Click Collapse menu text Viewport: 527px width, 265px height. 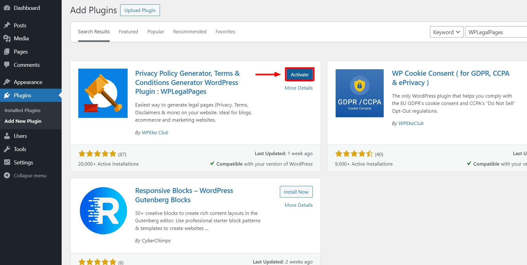click(x=30, y=175)
